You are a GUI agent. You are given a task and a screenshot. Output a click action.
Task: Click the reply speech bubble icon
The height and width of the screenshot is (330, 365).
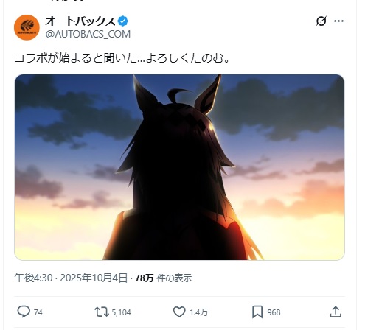(x=24, y=312)
